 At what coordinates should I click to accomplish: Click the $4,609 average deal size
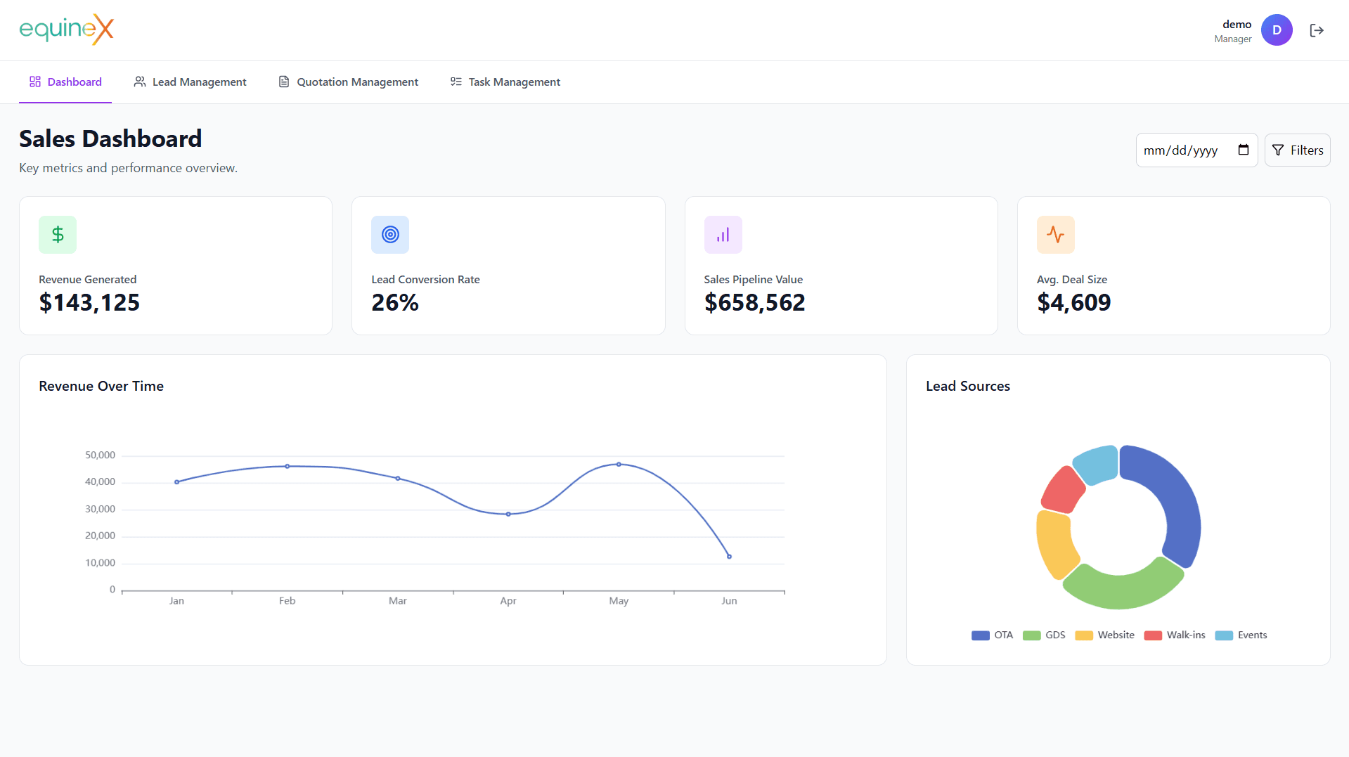tap(1073, 302)
